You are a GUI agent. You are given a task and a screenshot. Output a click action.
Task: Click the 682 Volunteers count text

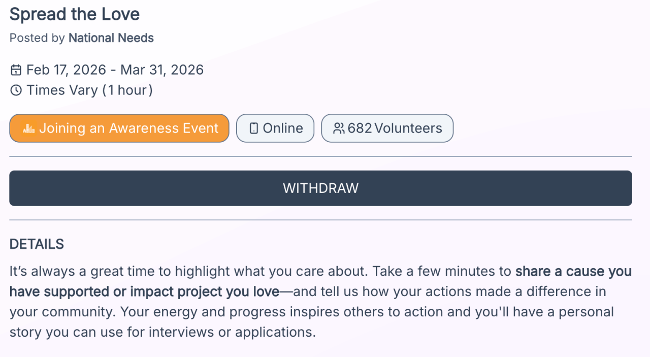click(395, 128)
